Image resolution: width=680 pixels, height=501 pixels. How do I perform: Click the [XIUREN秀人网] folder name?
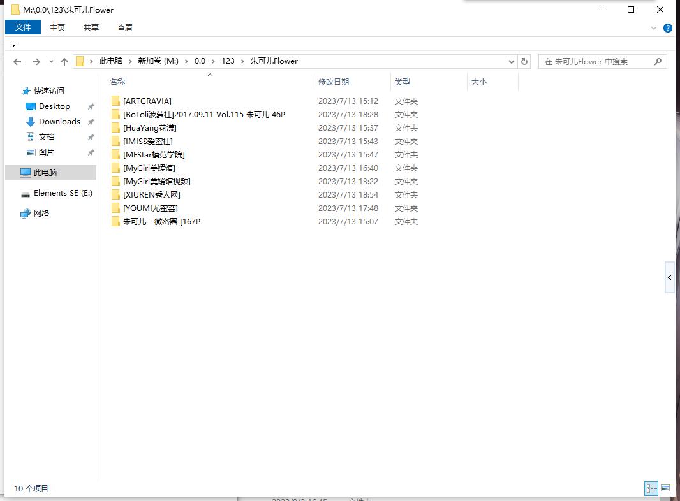click(x=152, y=195)
